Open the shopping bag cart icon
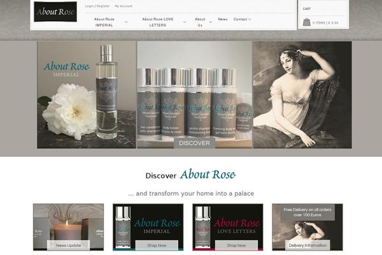 pos(306,22)
